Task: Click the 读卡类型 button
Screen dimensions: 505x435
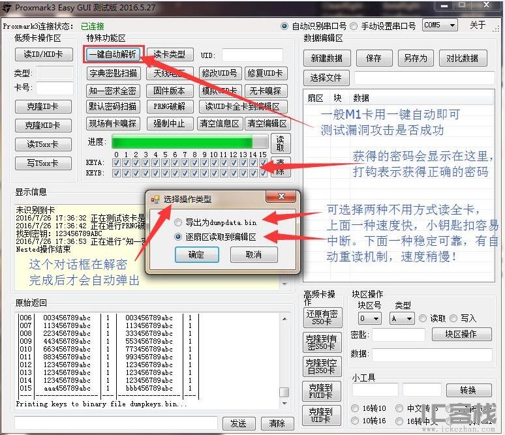Action: (x=170, y=54)
